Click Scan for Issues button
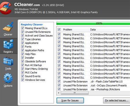 point(70,101)
